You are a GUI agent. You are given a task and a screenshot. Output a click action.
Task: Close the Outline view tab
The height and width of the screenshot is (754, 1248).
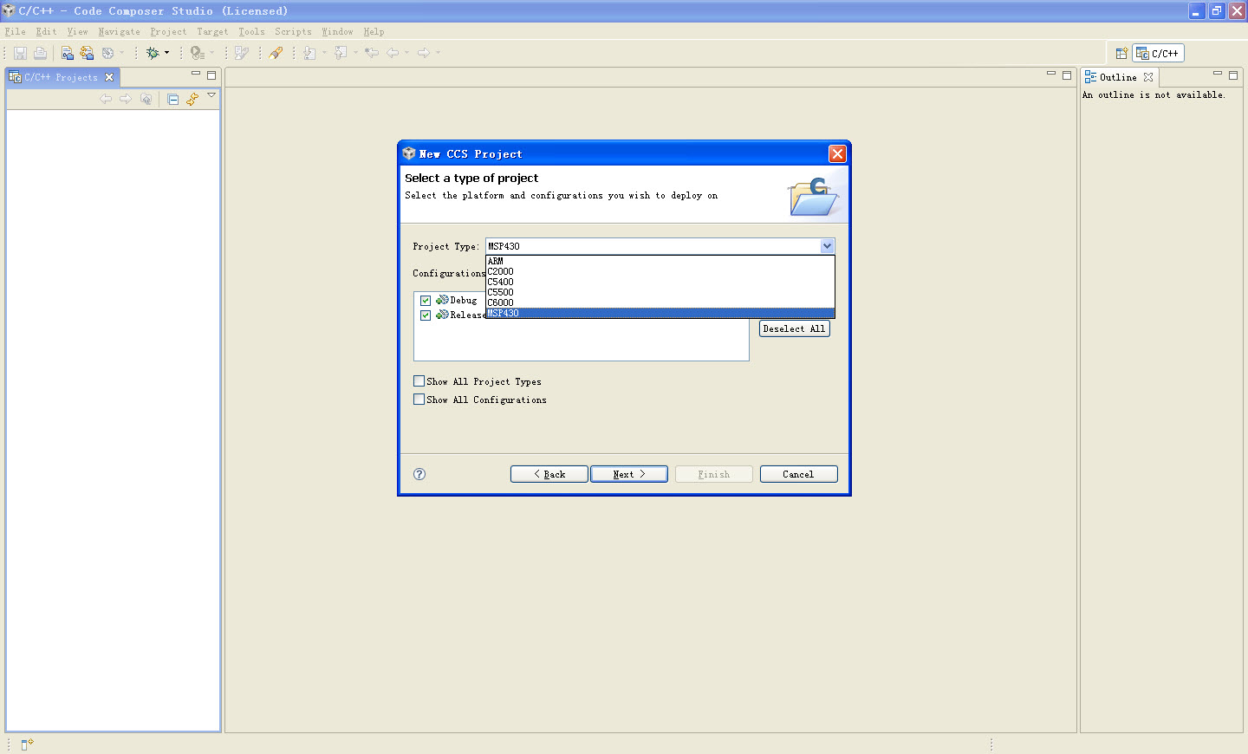1148,77
